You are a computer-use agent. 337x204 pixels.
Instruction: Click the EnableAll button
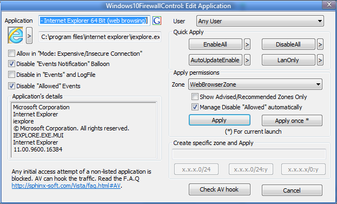point(215,44)
